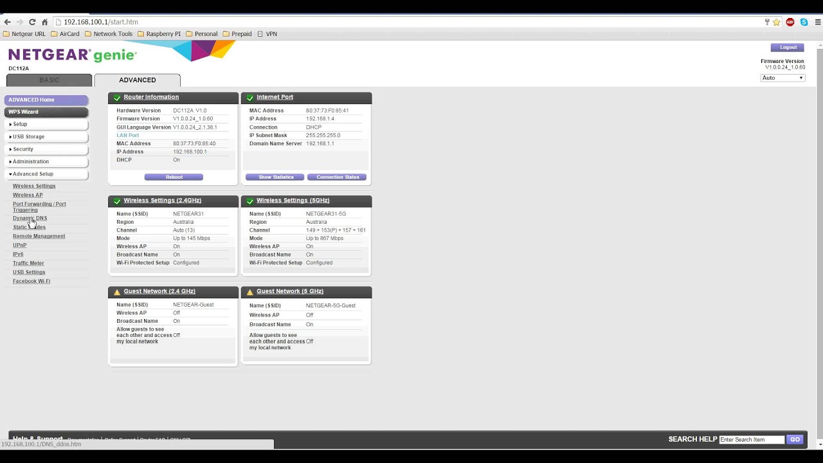Screen dimensions: 823x463
Task: Click the browser forward arrow
Action: [19, 22]
